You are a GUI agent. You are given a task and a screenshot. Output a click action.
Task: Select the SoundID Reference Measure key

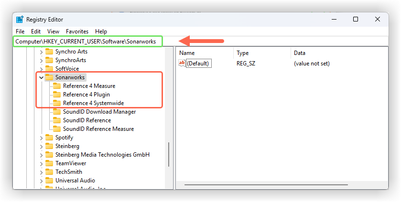coord(98,129)
